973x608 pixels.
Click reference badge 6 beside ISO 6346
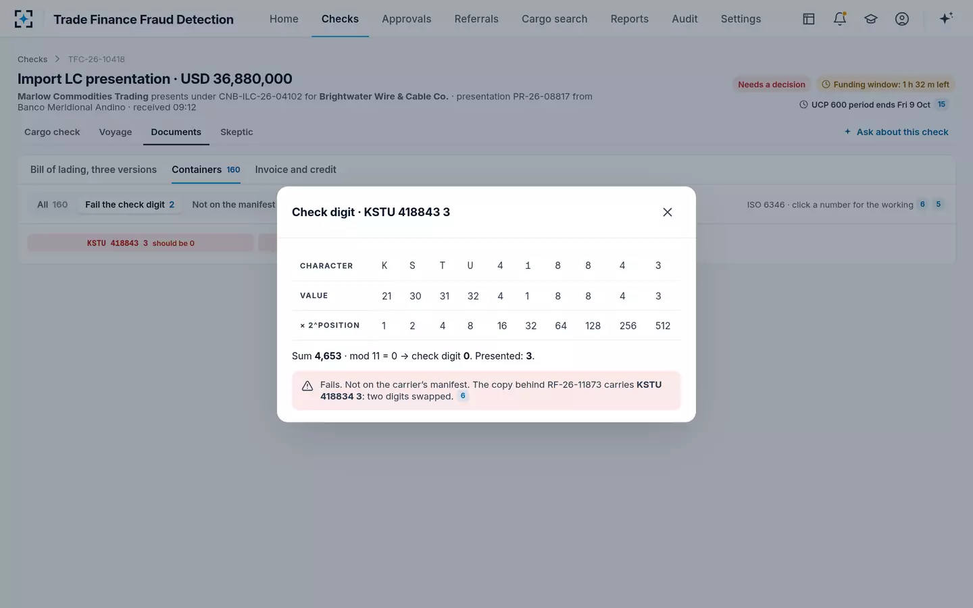[922, 204]
